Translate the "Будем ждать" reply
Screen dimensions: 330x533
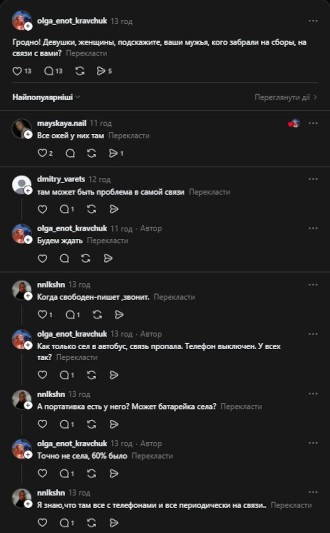[108, 241]
